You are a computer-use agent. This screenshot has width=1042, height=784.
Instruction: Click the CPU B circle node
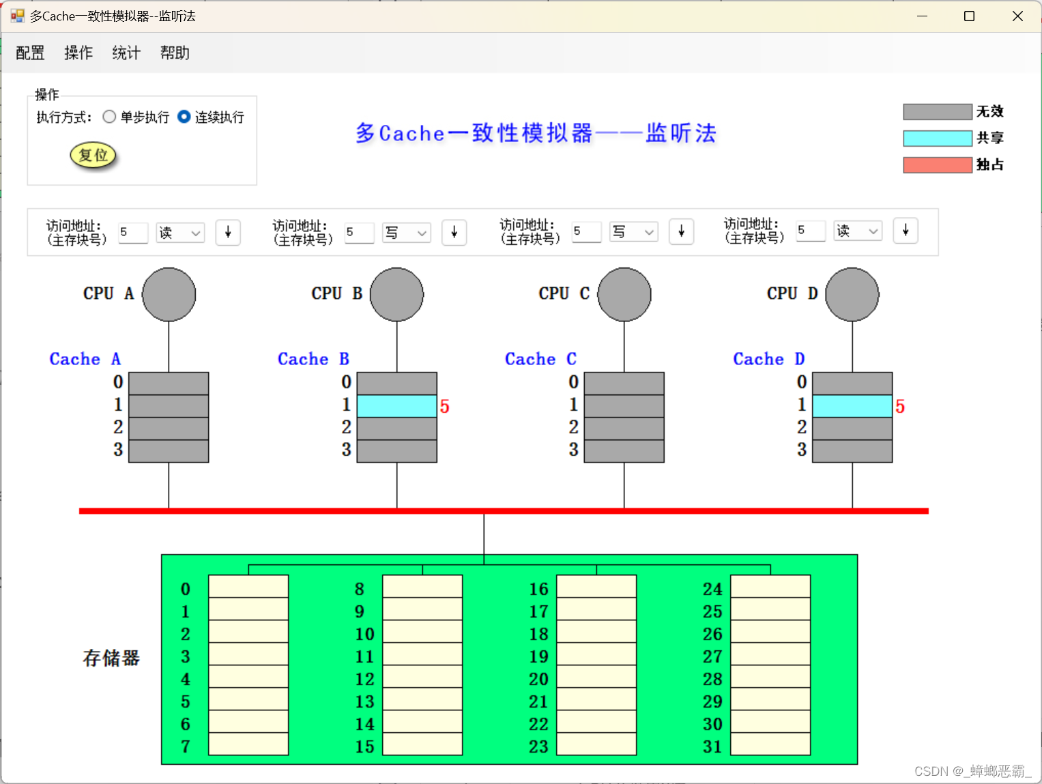pyautogui.click(x=396, y=294)
